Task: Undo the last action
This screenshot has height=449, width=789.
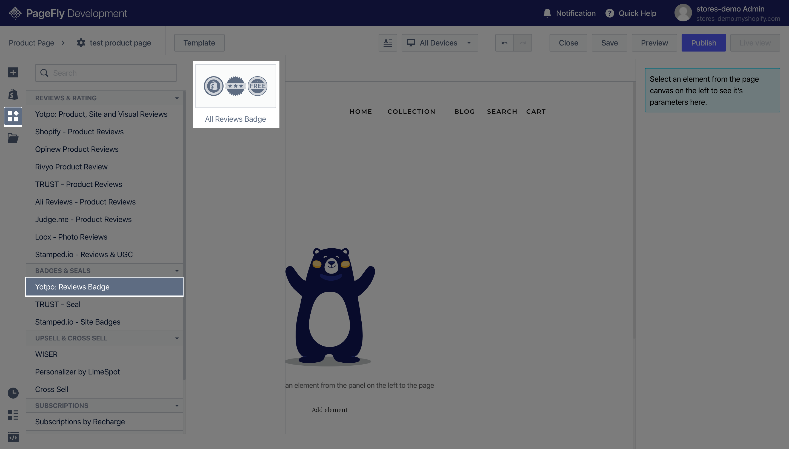Action: pyautogui.click(x=504, y=42)
